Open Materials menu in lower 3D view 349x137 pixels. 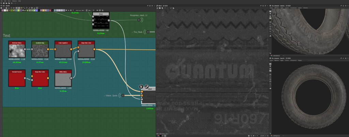click(x=276, y=61)
